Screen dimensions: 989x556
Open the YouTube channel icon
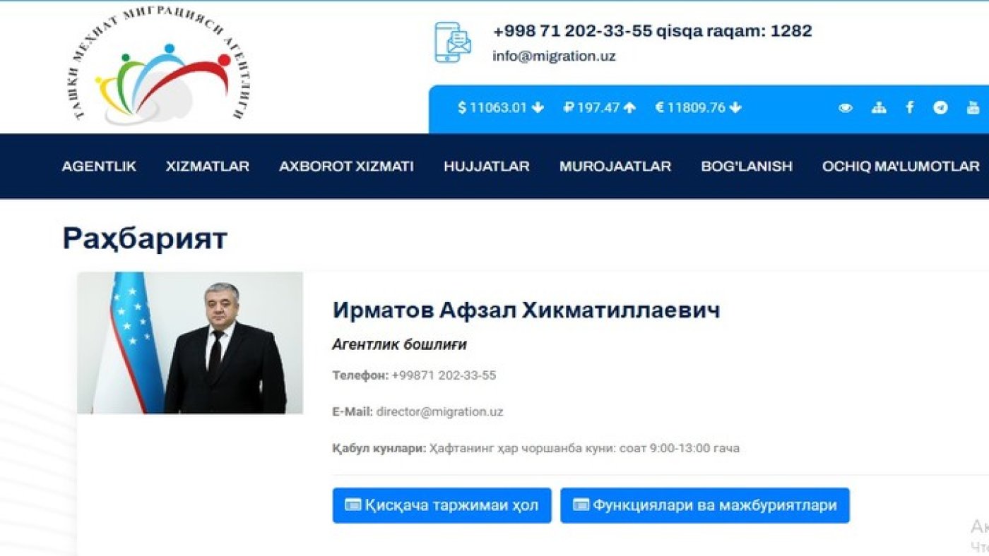(x=973, y=108)
